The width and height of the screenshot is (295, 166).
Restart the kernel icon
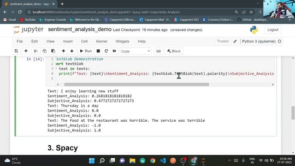tap(106, 51)
